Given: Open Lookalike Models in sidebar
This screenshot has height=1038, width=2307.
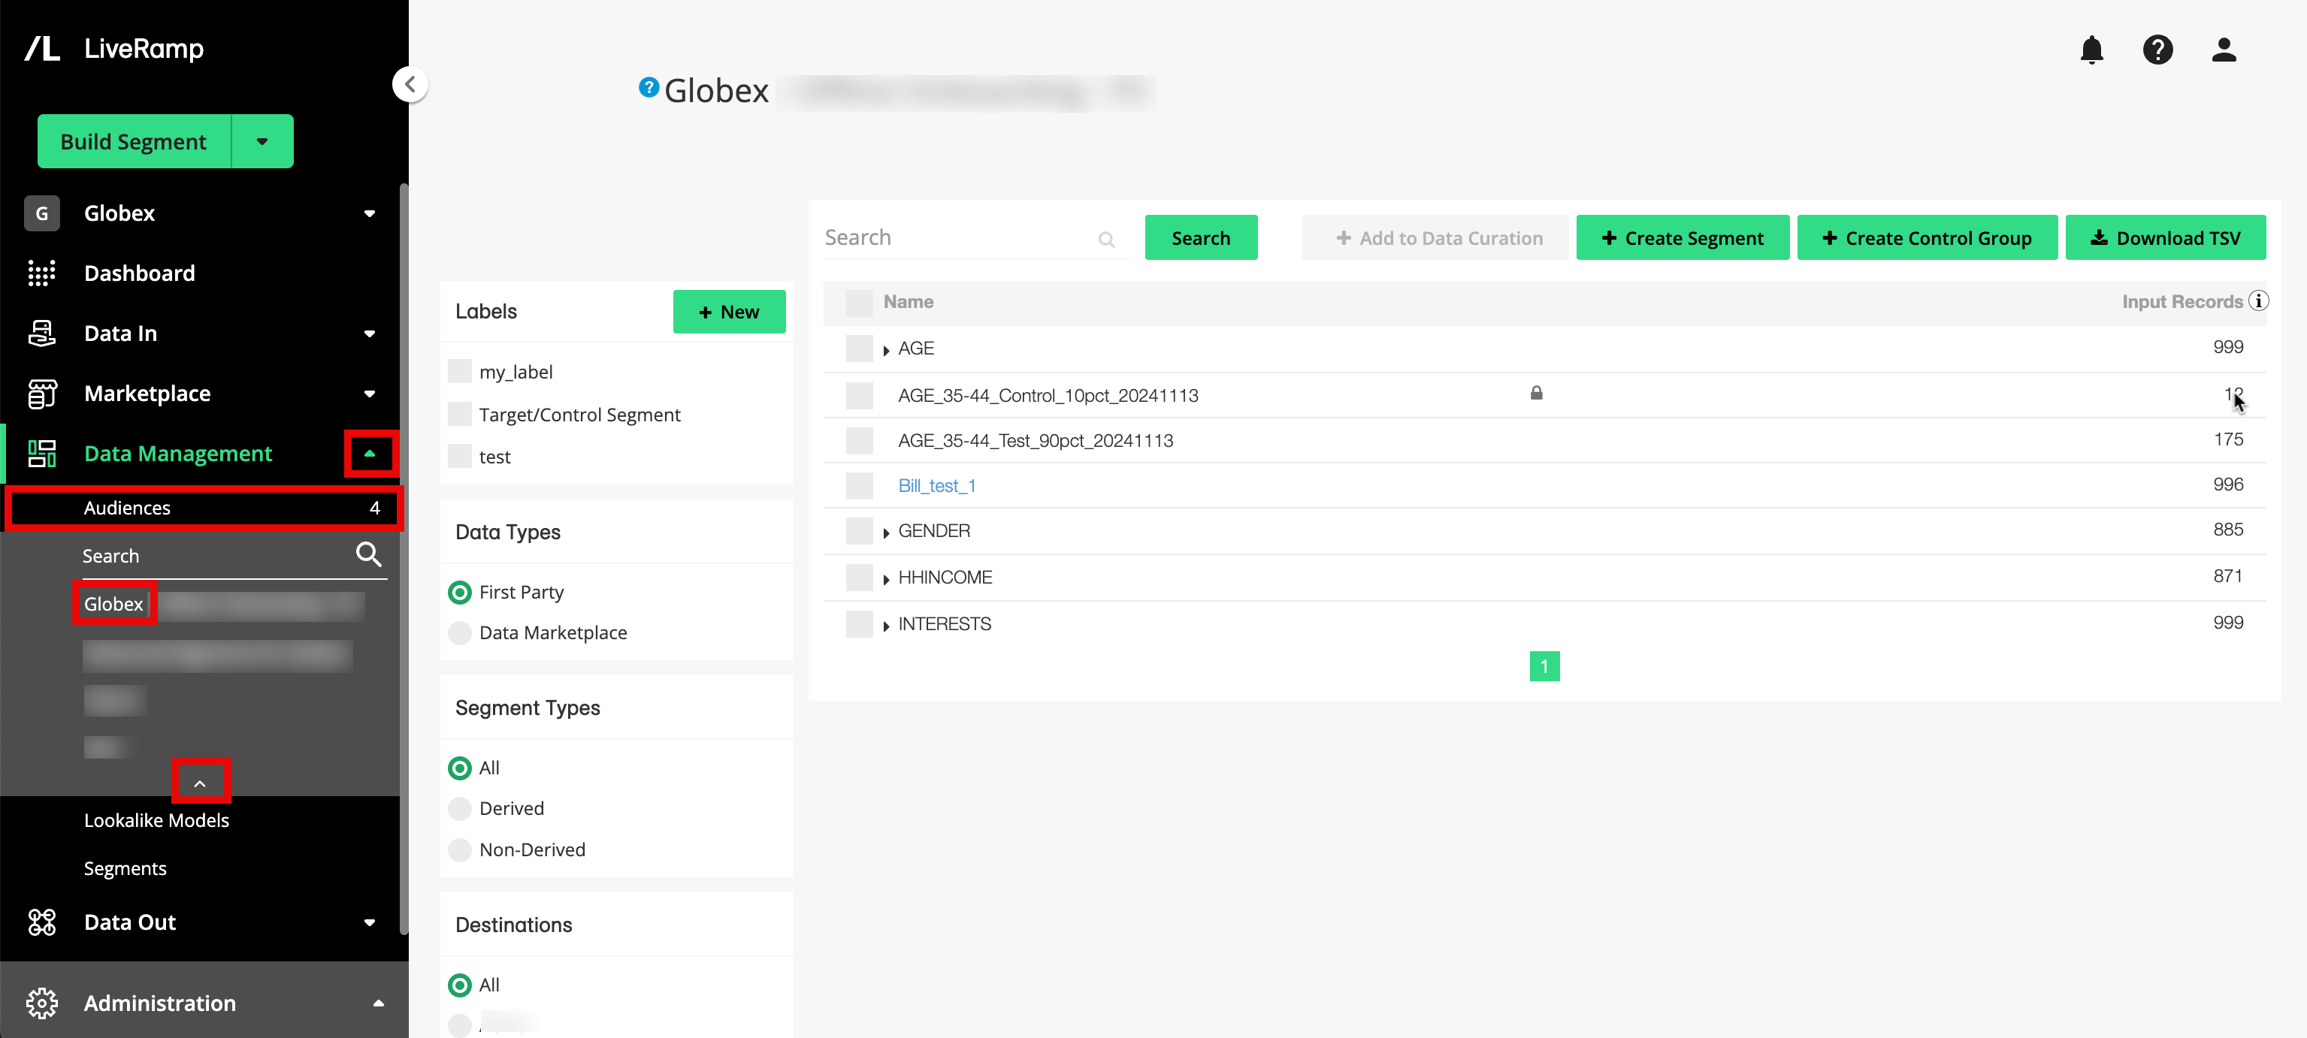Looking at the screenshot, I should point(156,819).
